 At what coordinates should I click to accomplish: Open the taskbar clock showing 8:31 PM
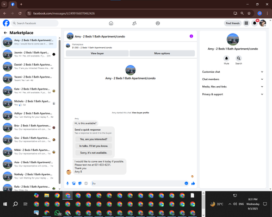point(253,204)
